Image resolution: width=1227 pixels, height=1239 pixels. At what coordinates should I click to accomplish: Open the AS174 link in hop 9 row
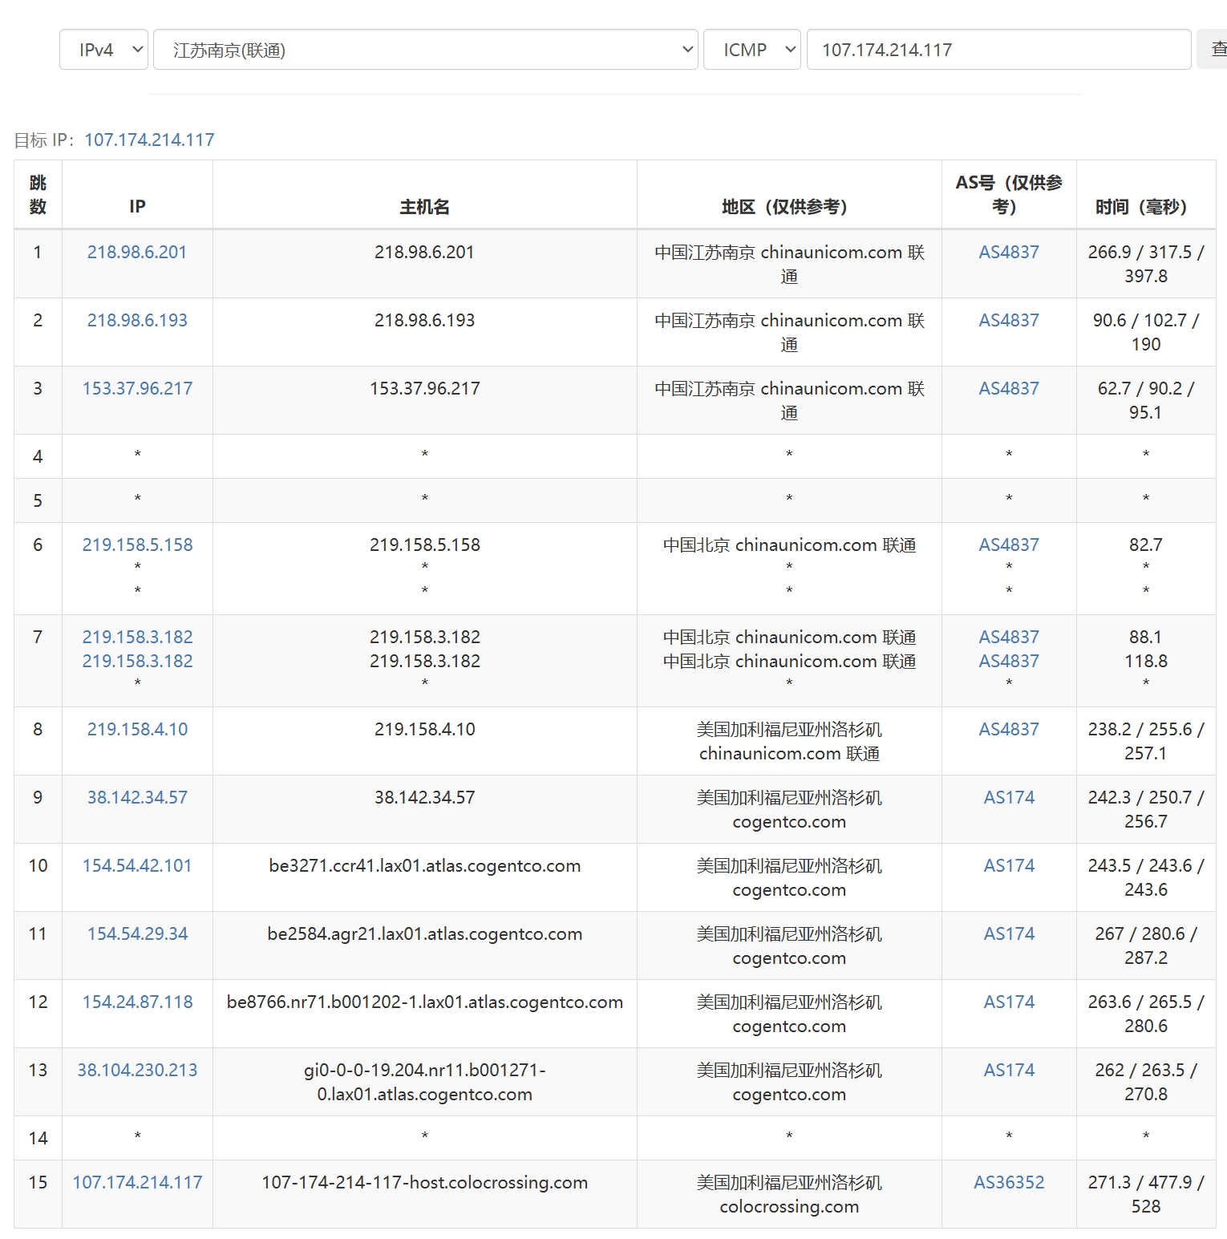coord(1009,797)
